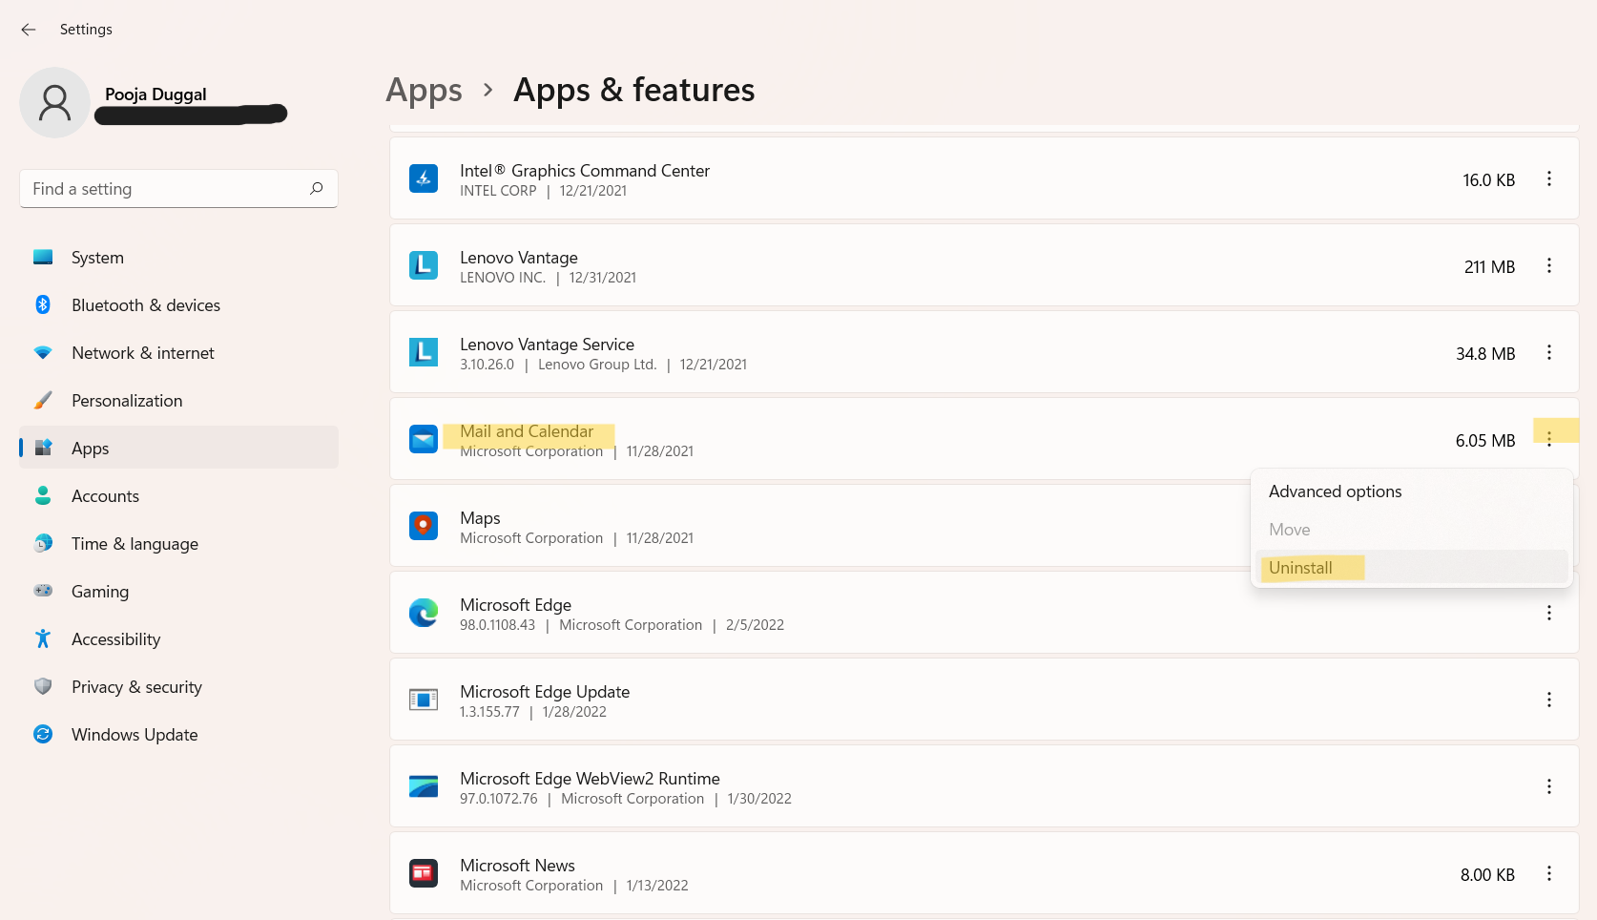Open Network & internet label
Image resolution: width=1597 pixels, height=920 pixels.
143,353
